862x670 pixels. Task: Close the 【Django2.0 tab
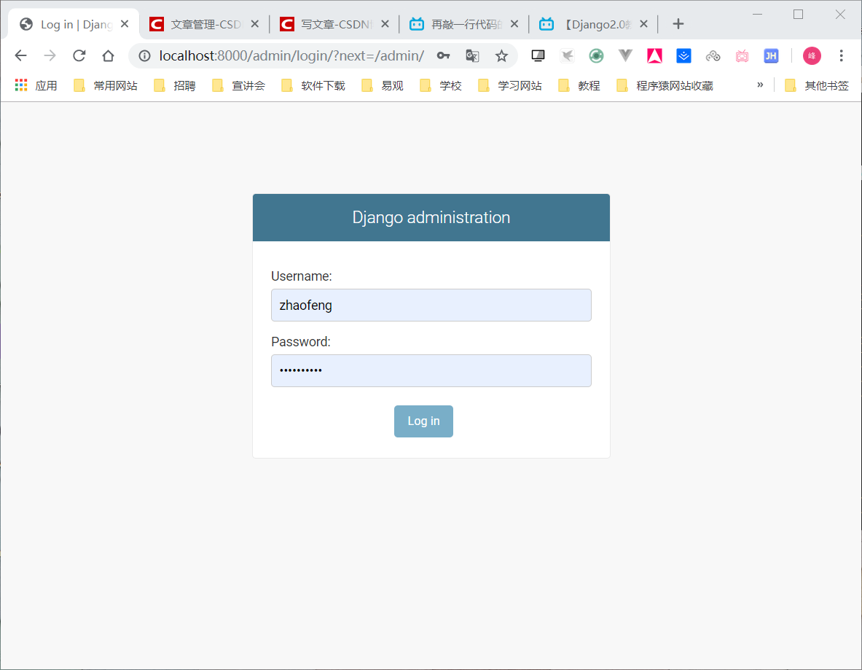click(x=643, y=24)
